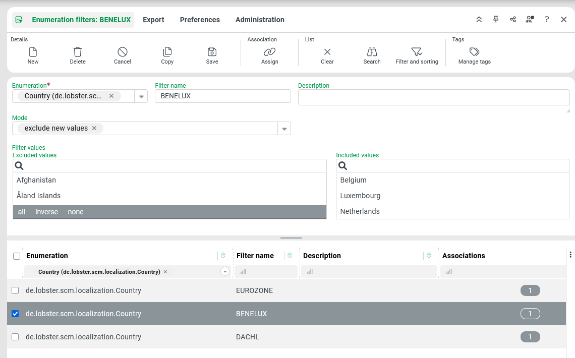The image size is (575, 358).
Task: Tick the DACHL row checkbox
Action: point(15,337)
